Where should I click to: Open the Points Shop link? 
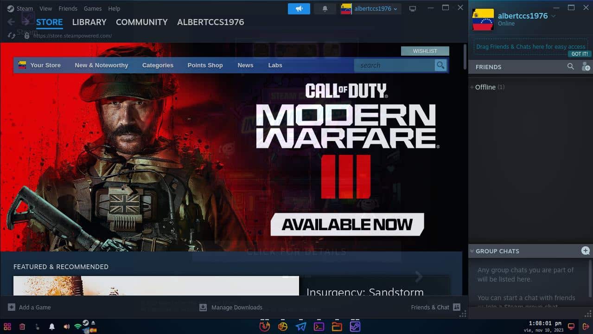pyautogui.click(x=205, y=65)
